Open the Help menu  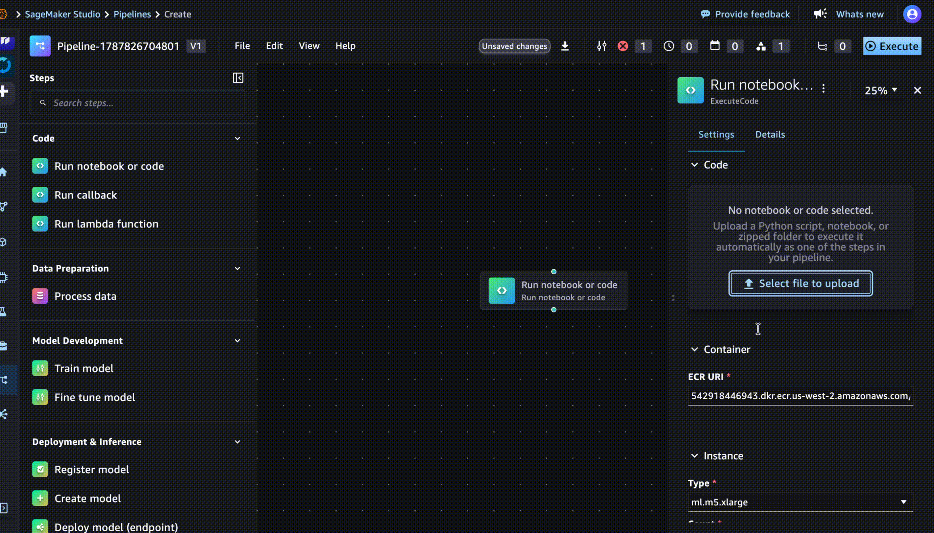point(345,46)
